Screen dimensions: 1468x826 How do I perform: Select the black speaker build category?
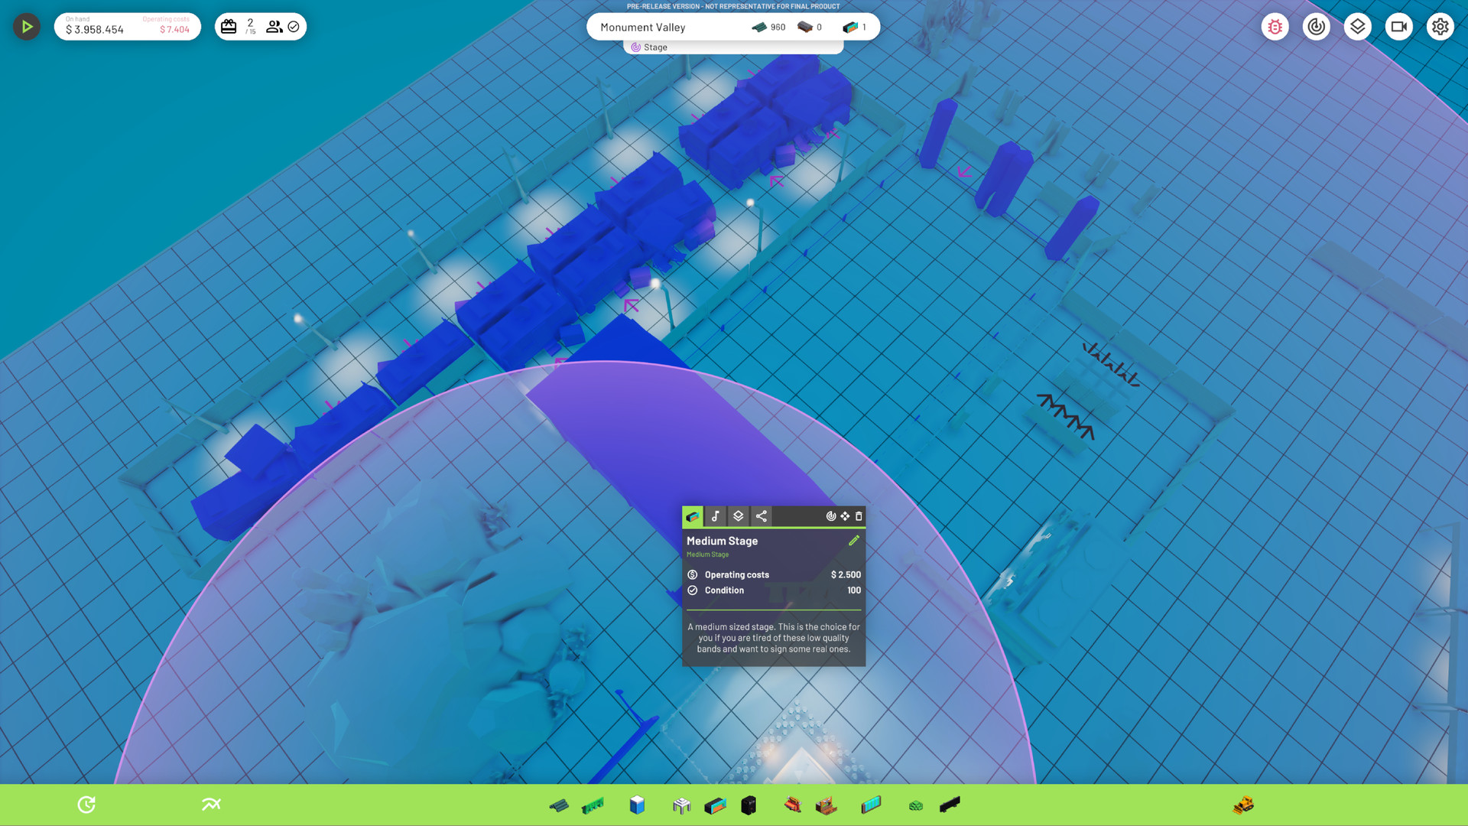tap(749, 805)
